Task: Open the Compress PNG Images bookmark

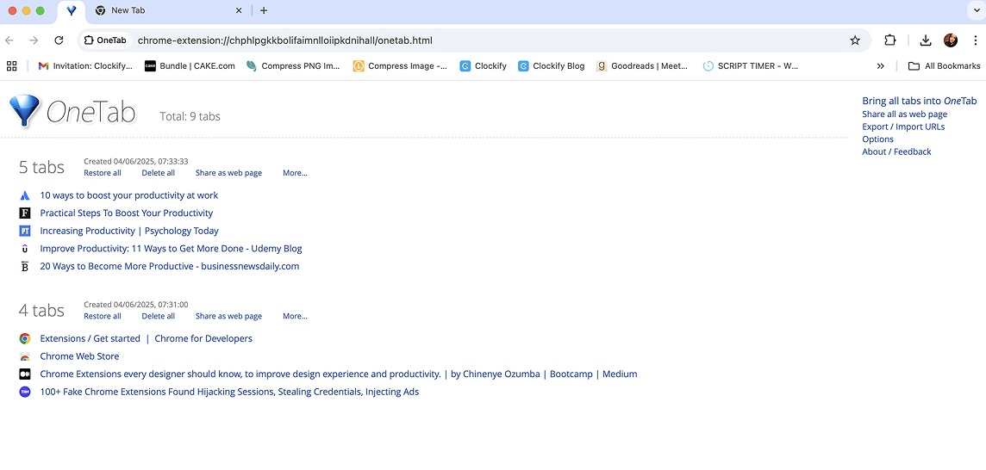Action: click(293, 66)
